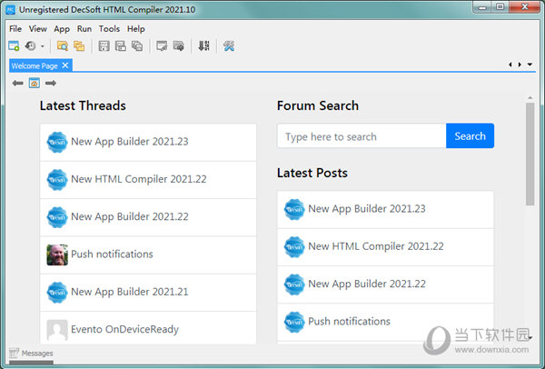
Task: Go forward with the right arrow
Action: coord(51,83)
